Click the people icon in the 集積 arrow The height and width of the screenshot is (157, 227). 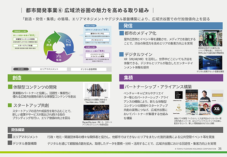point(59,56)
